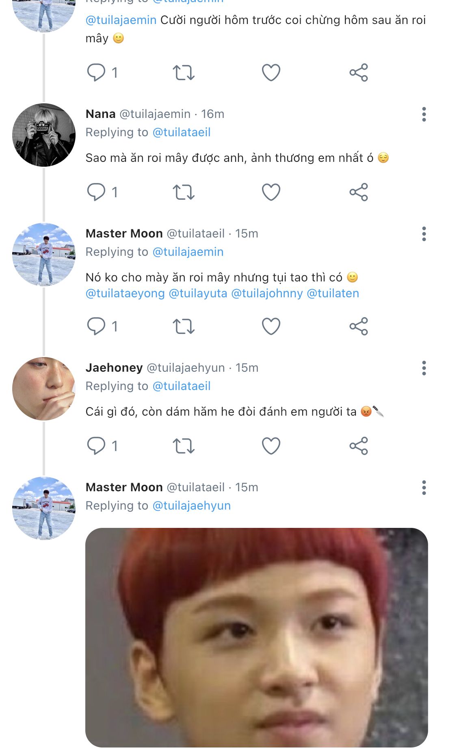The width and height of the screenshot is (457, 754).
Task: Retweet Nana's reply to @tuilataeil
Action: pyautogui.click(x=184, y=192)
